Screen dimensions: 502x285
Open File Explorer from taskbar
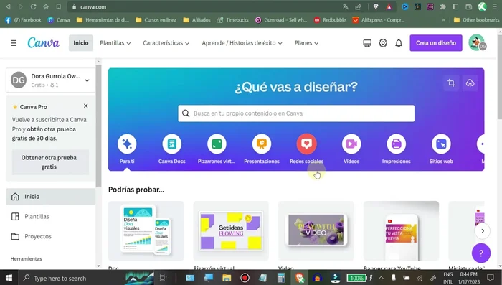pos(227,278)
